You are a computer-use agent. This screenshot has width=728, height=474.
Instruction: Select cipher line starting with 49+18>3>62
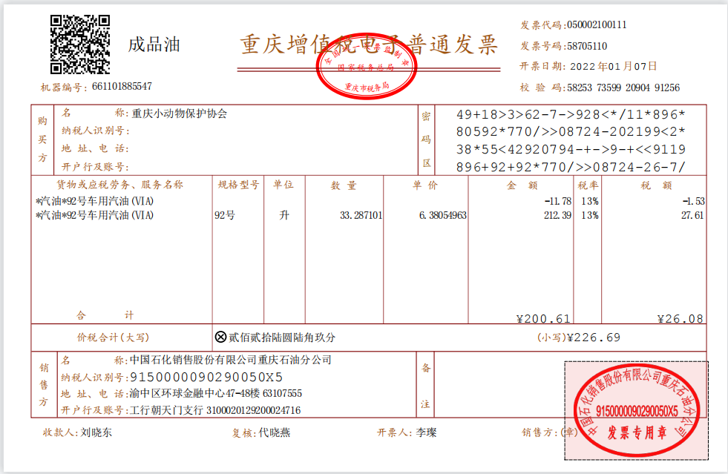click(571, 114)
